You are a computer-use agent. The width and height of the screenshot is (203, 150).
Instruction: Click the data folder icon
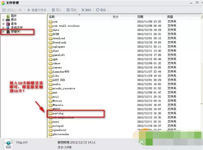(51, 30)
